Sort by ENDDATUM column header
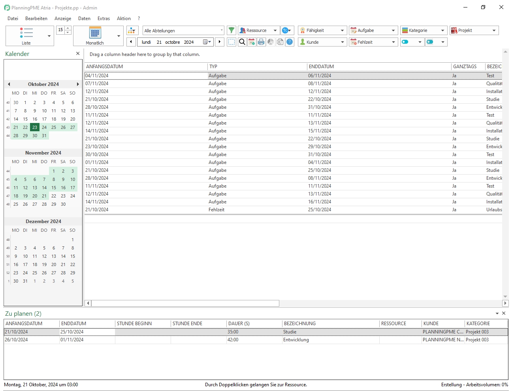Image resolution: width=512 pixels, height=391 pixels. point(321,67)
